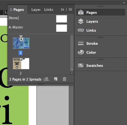This screenshot has height=125, width=127.
Task: Click the scroll-up arrow of the pages list
Action: [x=72, y=70]
